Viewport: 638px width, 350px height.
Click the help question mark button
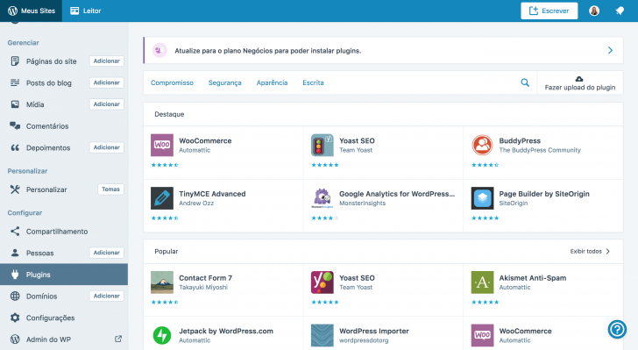(x=617, y=329)
